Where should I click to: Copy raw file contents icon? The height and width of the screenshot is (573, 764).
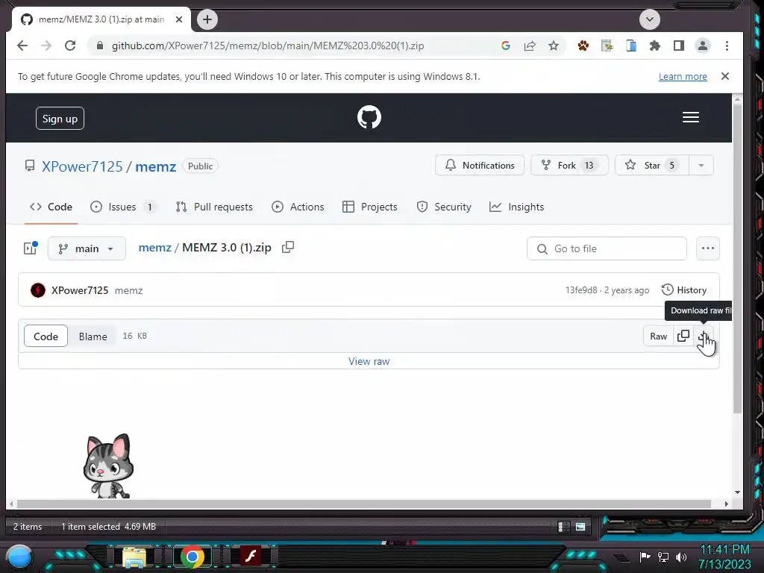[x=683, y=336]
